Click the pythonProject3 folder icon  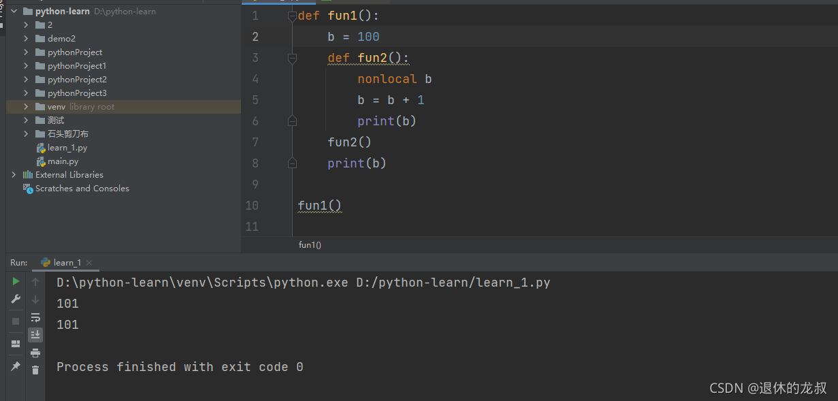click(x=39, y=93)
